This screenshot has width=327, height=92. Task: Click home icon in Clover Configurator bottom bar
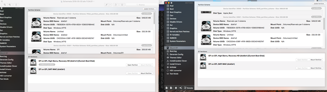(x=176, y=88)
